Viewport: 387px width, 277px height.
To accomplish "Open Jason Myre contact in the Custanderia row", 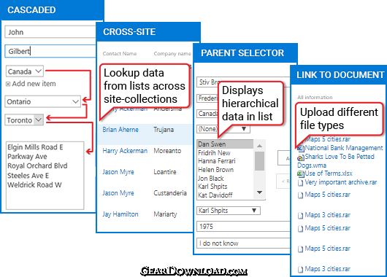I will click(x=118, y=193).
